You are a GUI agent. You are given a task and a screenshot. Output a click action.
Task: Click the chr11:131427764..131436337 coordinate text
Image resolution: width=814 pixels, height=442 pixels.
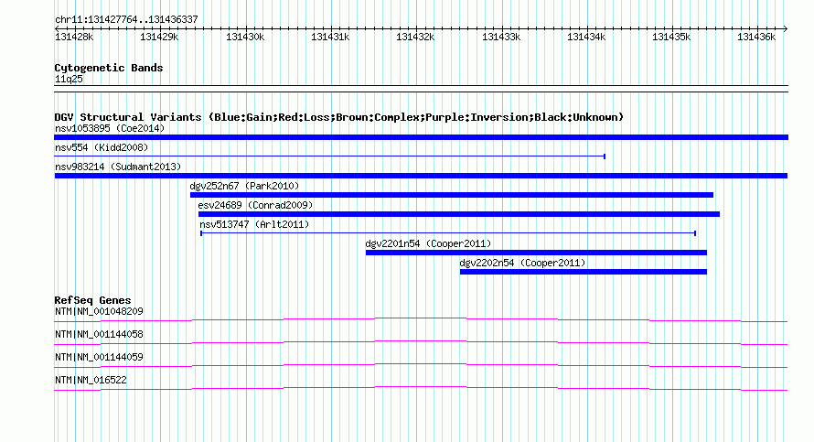point(126,20)
